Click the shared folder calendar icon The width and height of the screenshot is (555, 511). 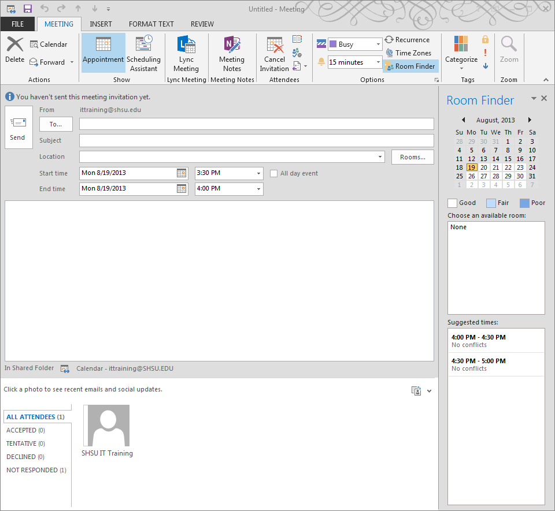tap(65, 369)
